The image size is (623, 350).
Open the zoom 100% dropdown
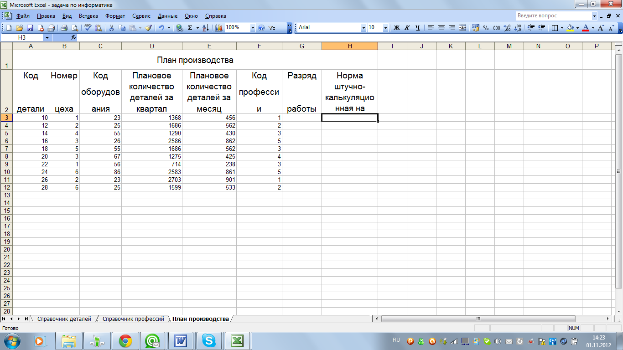253,28
